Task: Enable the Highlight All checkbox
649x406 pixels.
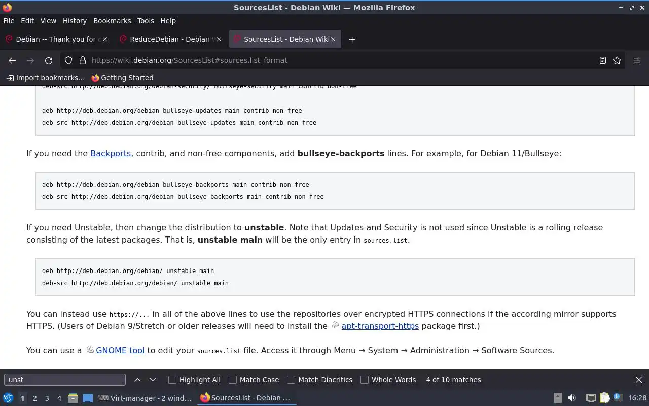Action: [x=172, y=380]
